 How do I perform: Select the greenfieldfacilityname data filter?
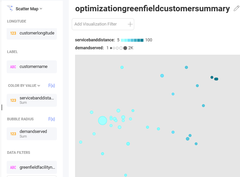pyautogui.click(x=32, y=167)
